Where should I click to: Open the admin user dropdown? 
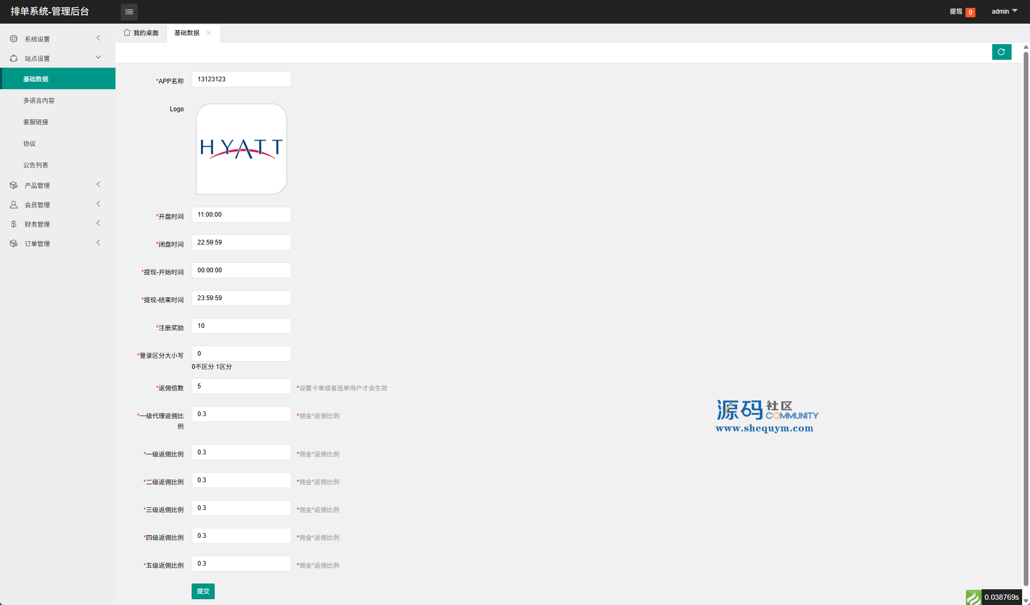tap(1004, 11)
